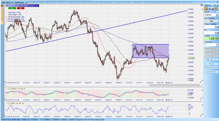Collapse main chart with top right arrow

[202, 9]
